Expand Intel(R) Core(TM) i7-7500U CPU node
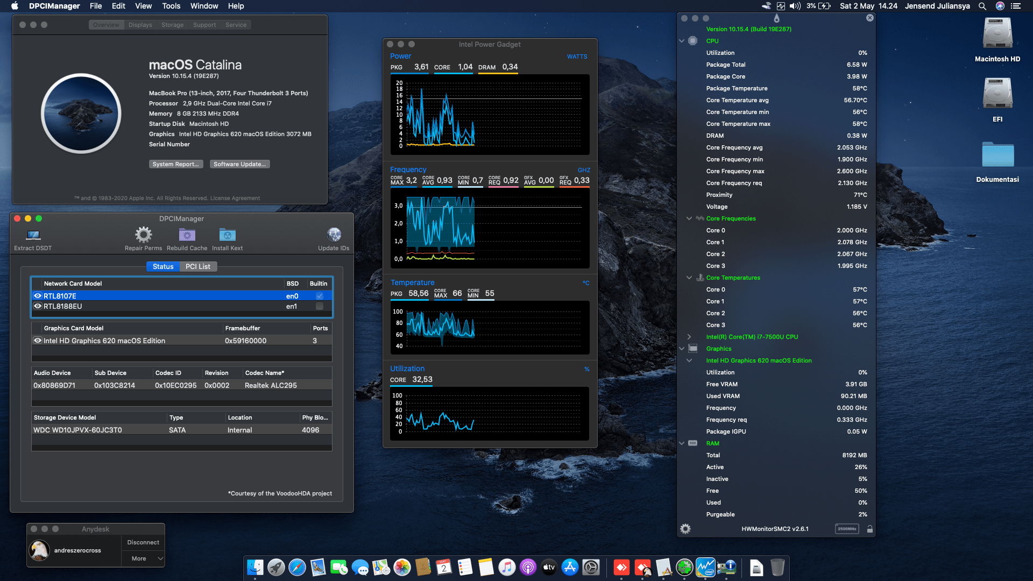The width and height of the screenshot is (1033, 581). tap(689, 337)
